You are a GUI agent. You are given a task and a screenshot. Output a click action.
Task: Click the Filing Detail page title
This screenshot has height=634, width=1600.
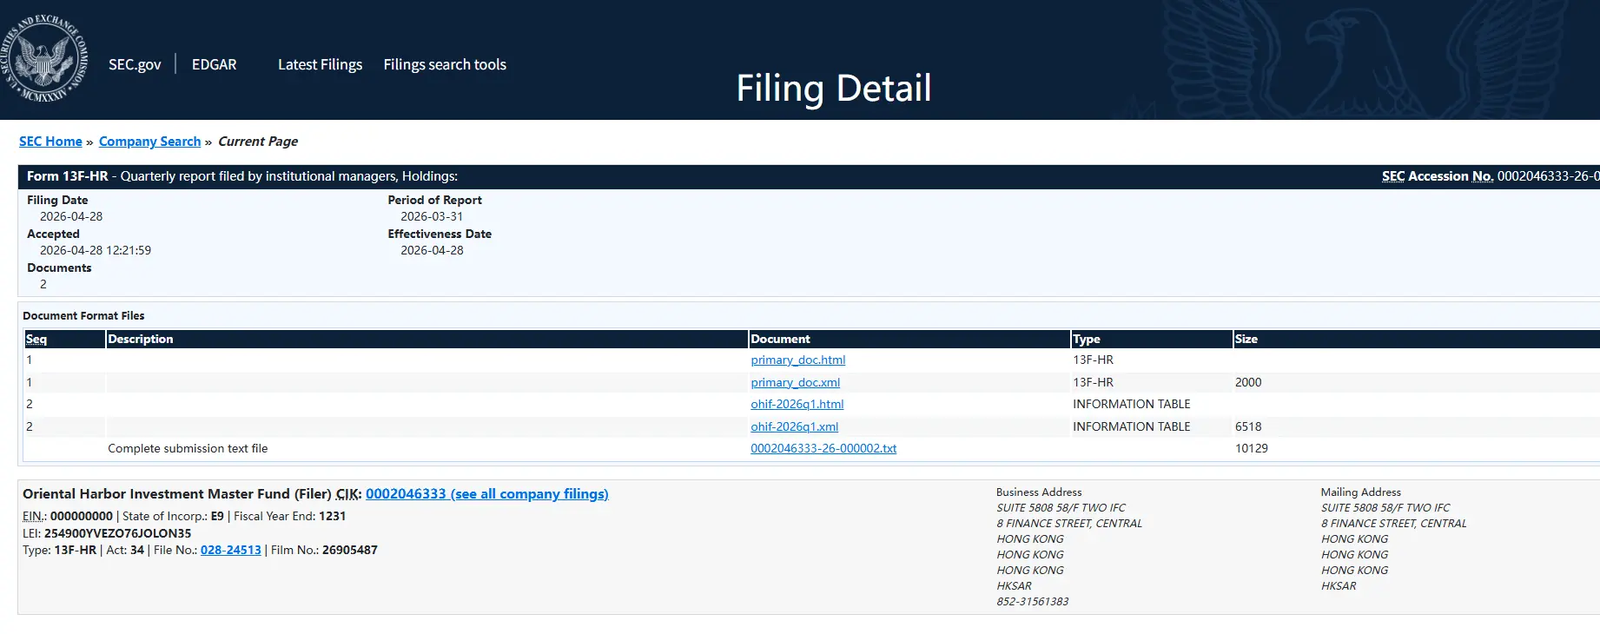pos(834,88)
